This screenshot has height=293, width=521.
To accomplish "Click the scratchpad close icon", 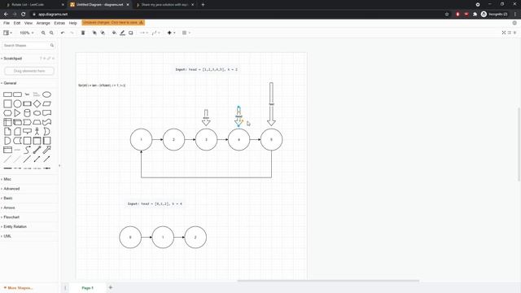I will point(53,59).
